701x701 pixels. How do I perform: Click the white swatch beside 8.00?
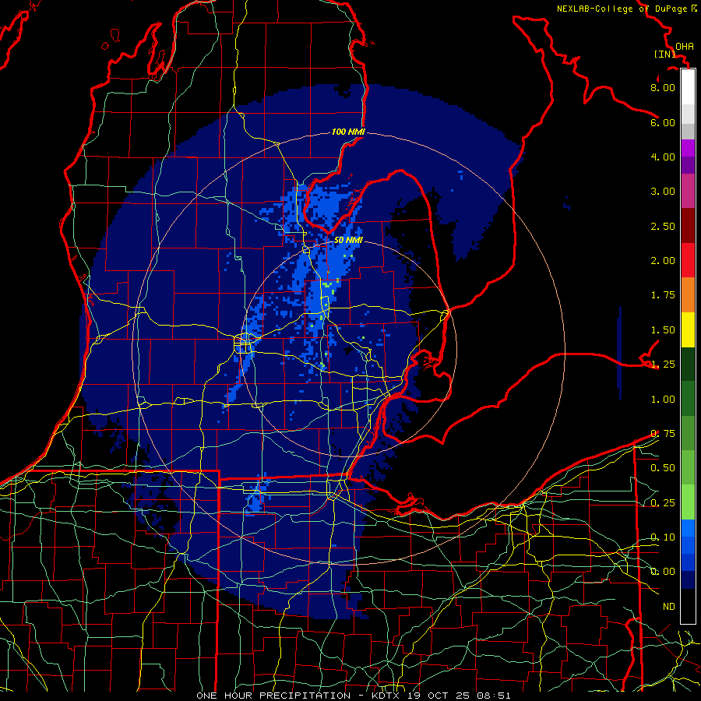688,86
